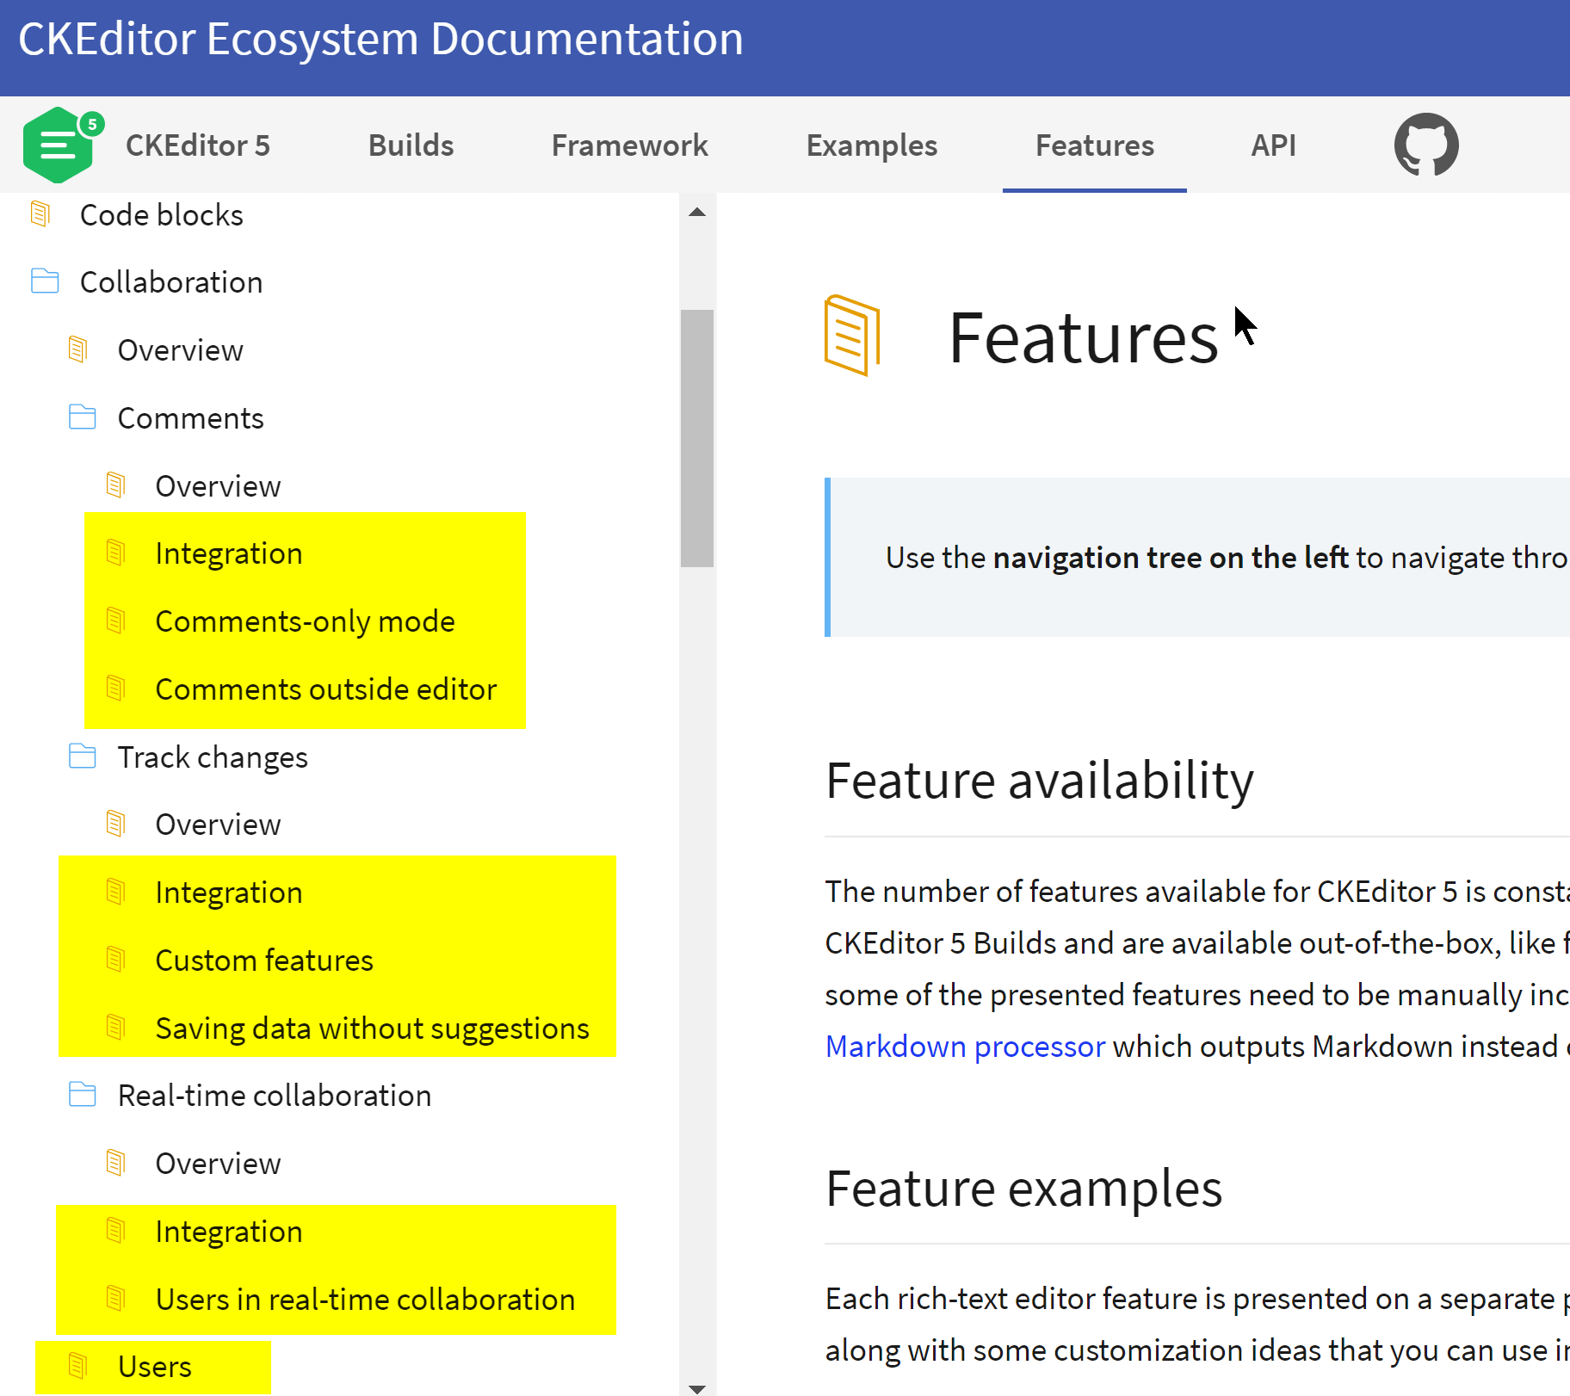Click the Real-time collaboration folder icon
The image size is (1570, 1396).
click(83, 1095)
